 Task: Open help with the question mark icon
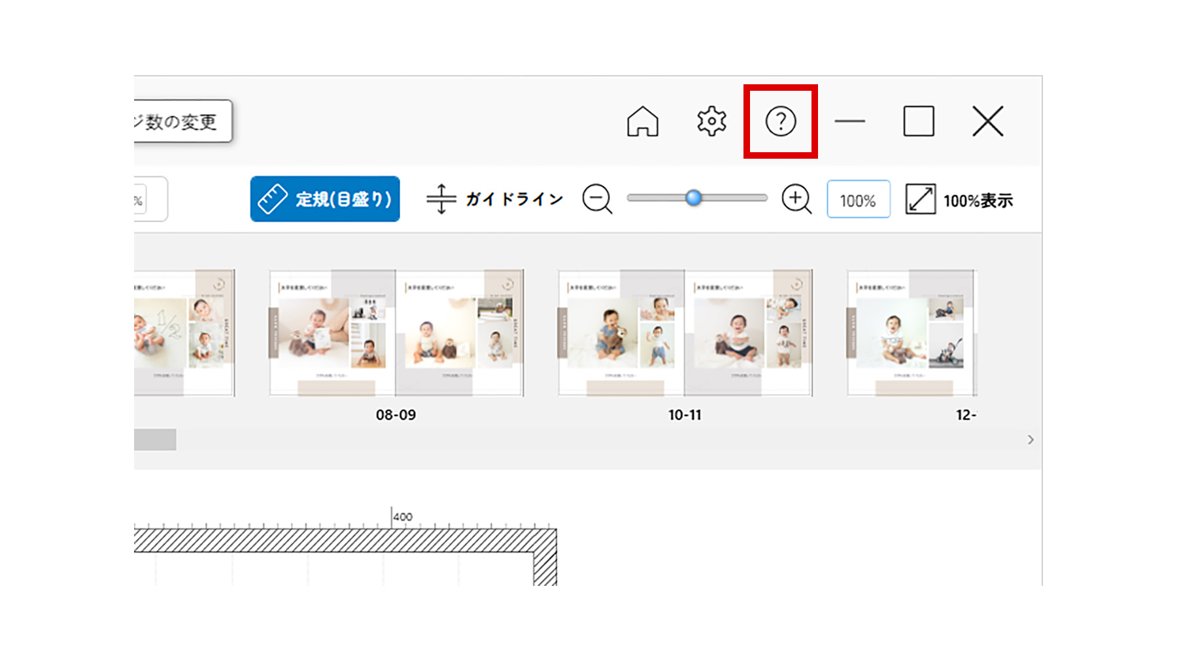coord(781,121)
